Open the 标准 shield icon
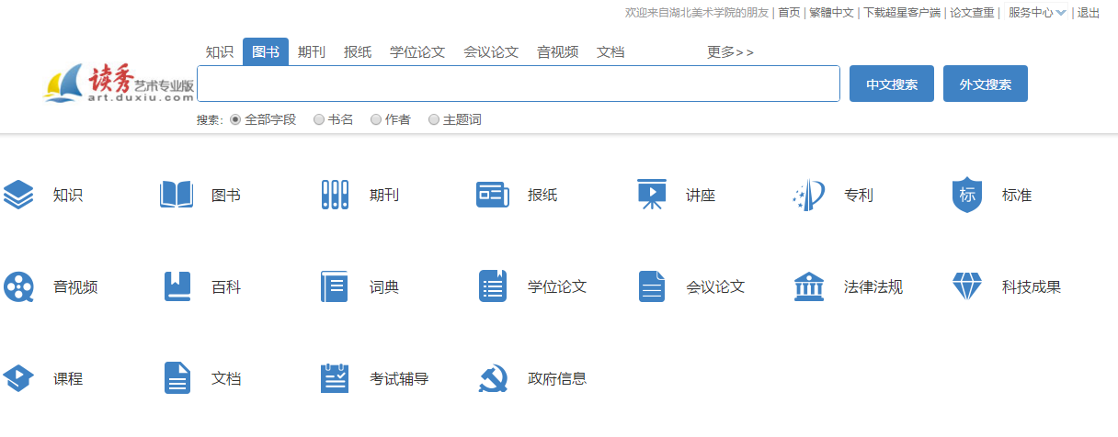The height and width of the screenshot is (437, 1118). pos(967,195)
